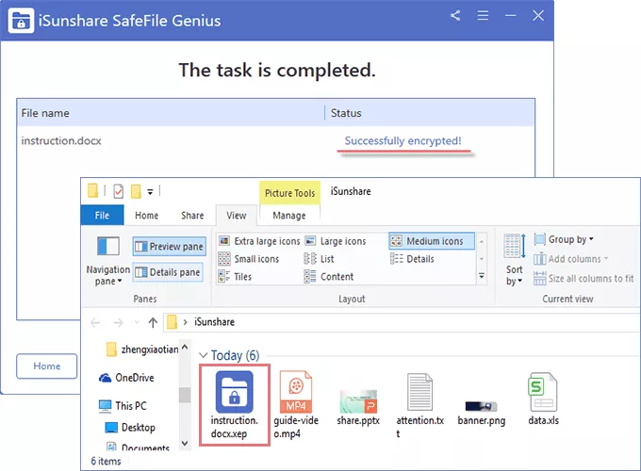
Task: Click New folder quick access icon
Action: point(136,191)
